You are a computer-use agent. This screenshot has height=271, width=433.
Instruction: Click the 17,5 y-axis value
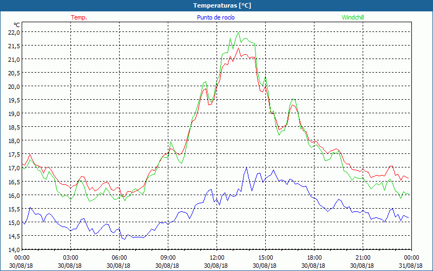pos(14,154)
